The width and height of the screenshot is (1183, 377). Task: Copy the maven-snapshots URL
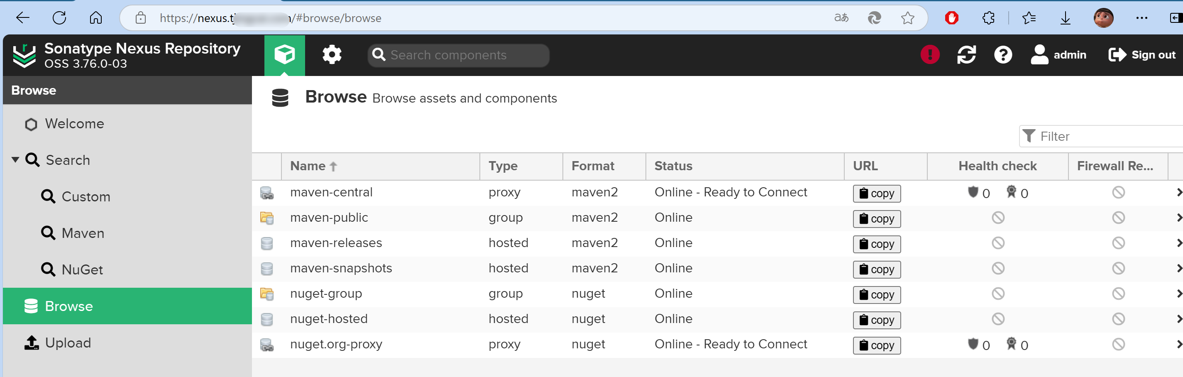coord(876,269)
